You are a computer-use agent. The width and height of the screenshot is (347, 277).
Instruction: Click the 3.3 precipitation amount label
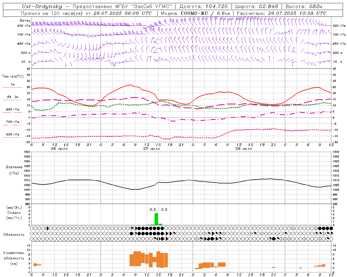click(153, 209)
